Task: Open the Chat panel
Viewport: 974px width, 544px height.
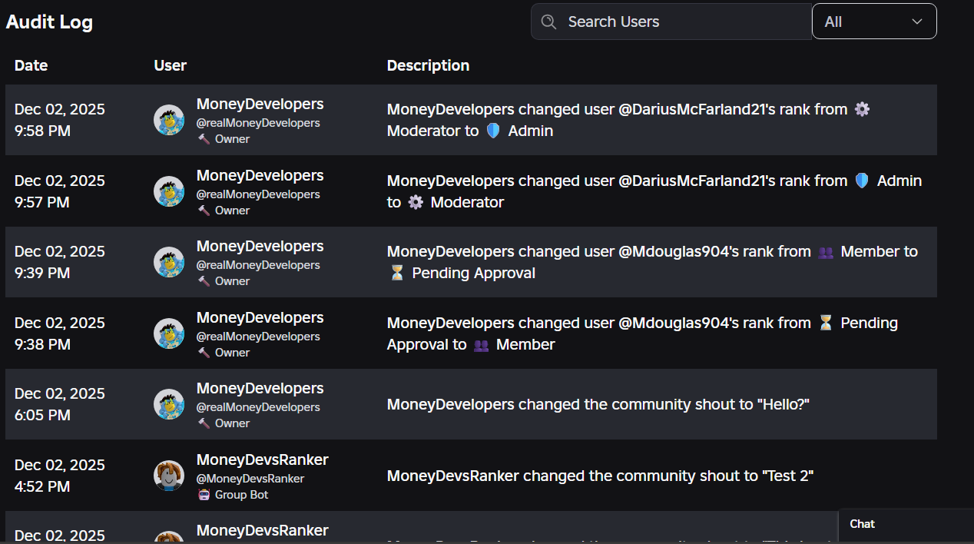Action: tap(906, 525)
